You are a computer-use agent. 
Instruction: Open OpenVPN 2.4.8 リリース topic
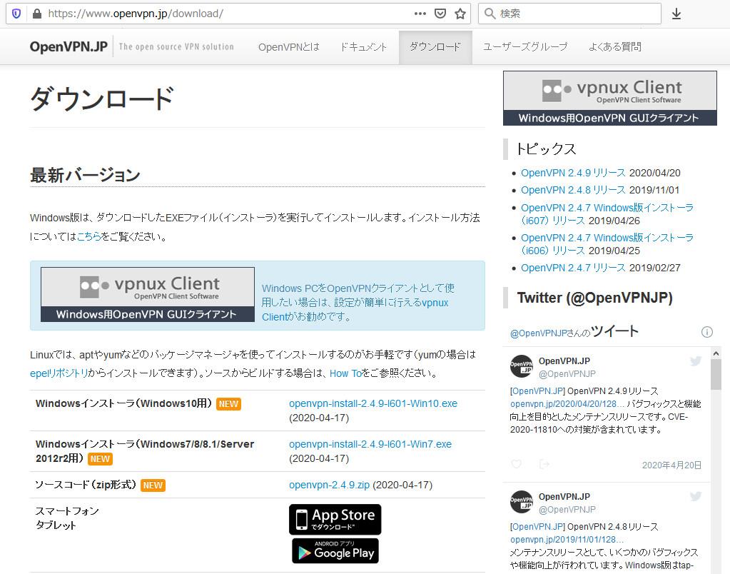[573, 190]
